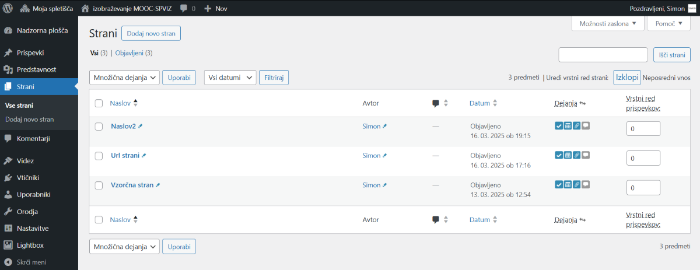Open the top Množična dejanja dropdown

click(x=124, y=78)
